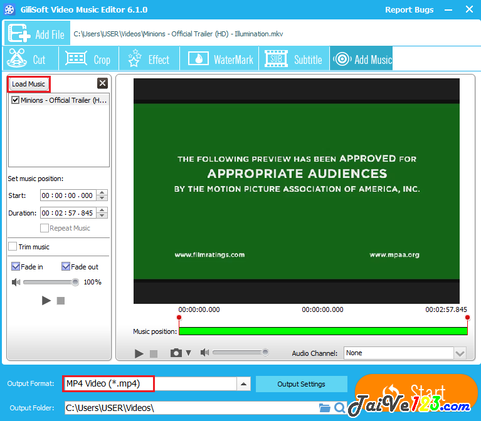Viewport: 481px width, 421px height.
Task: Go to the Subtitle tab
Action: click(294, 58)
